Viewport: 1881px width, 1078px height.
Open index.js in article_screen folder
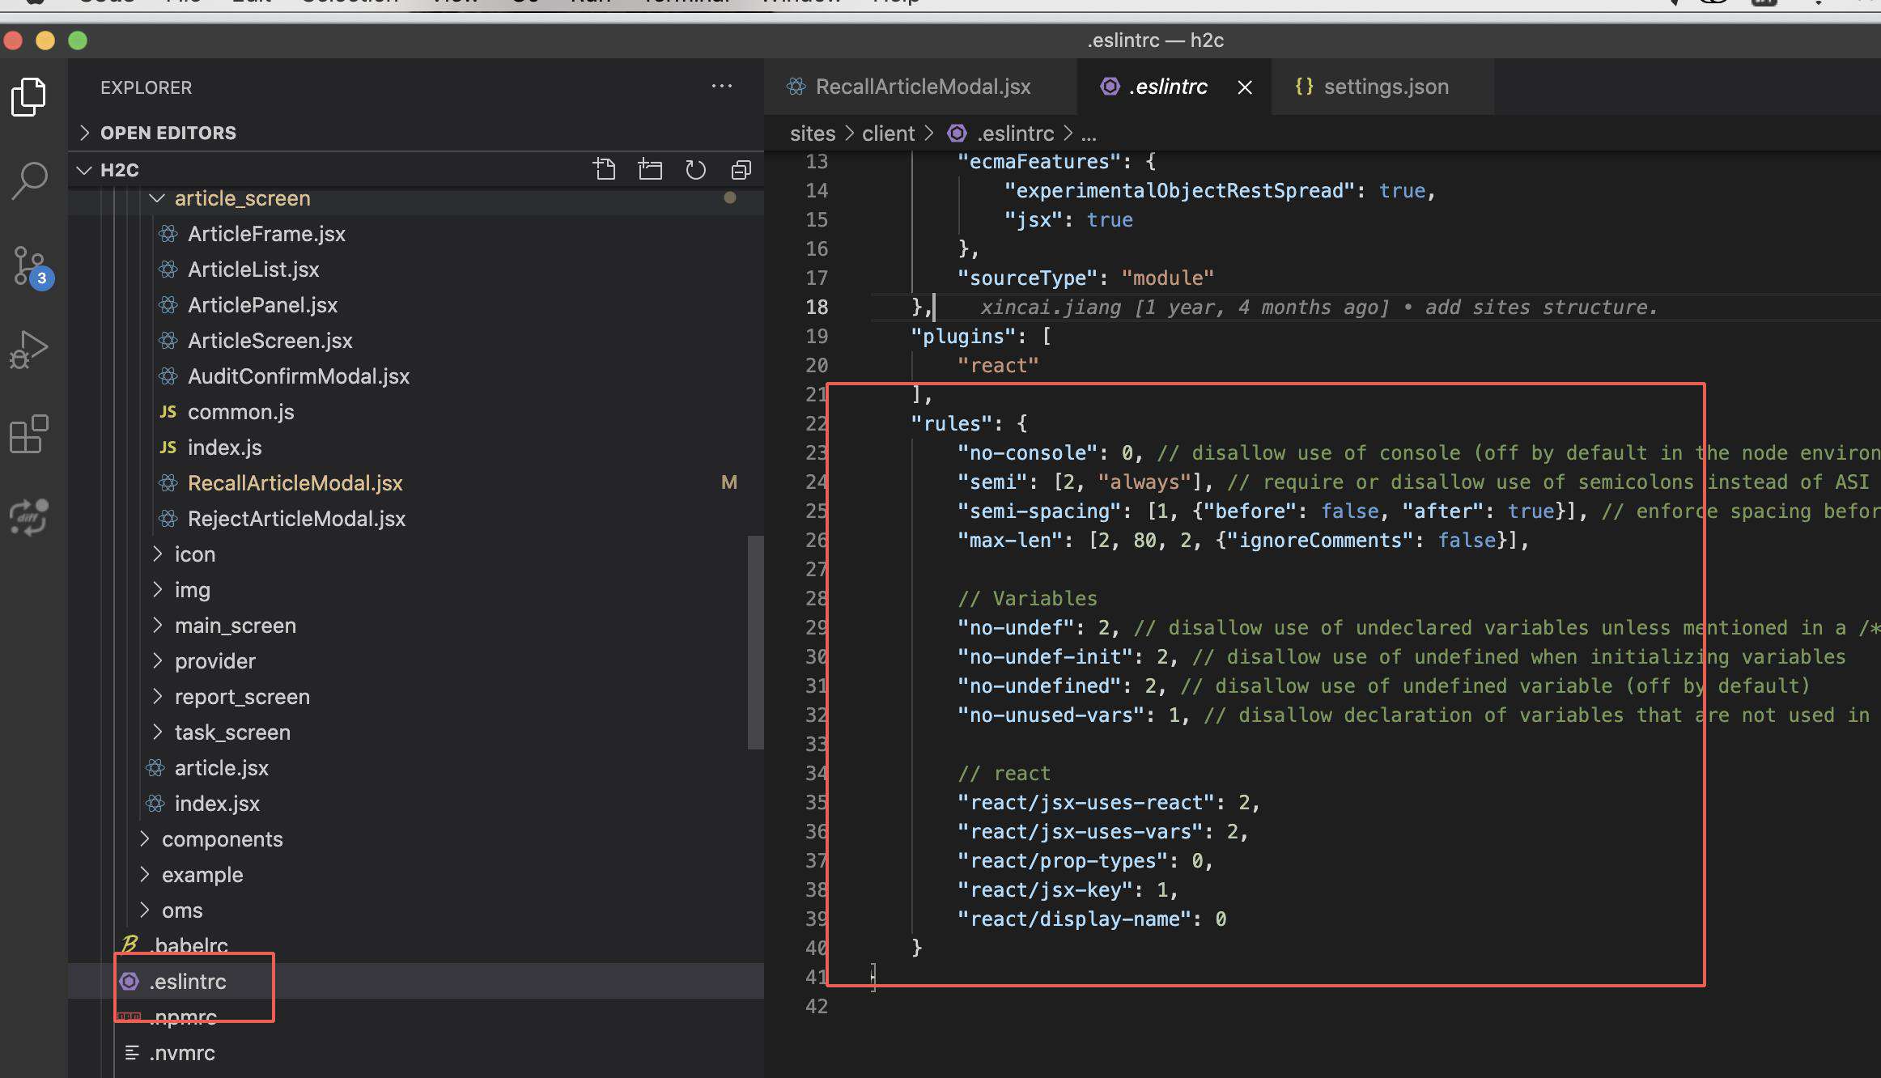coord(224,448)
